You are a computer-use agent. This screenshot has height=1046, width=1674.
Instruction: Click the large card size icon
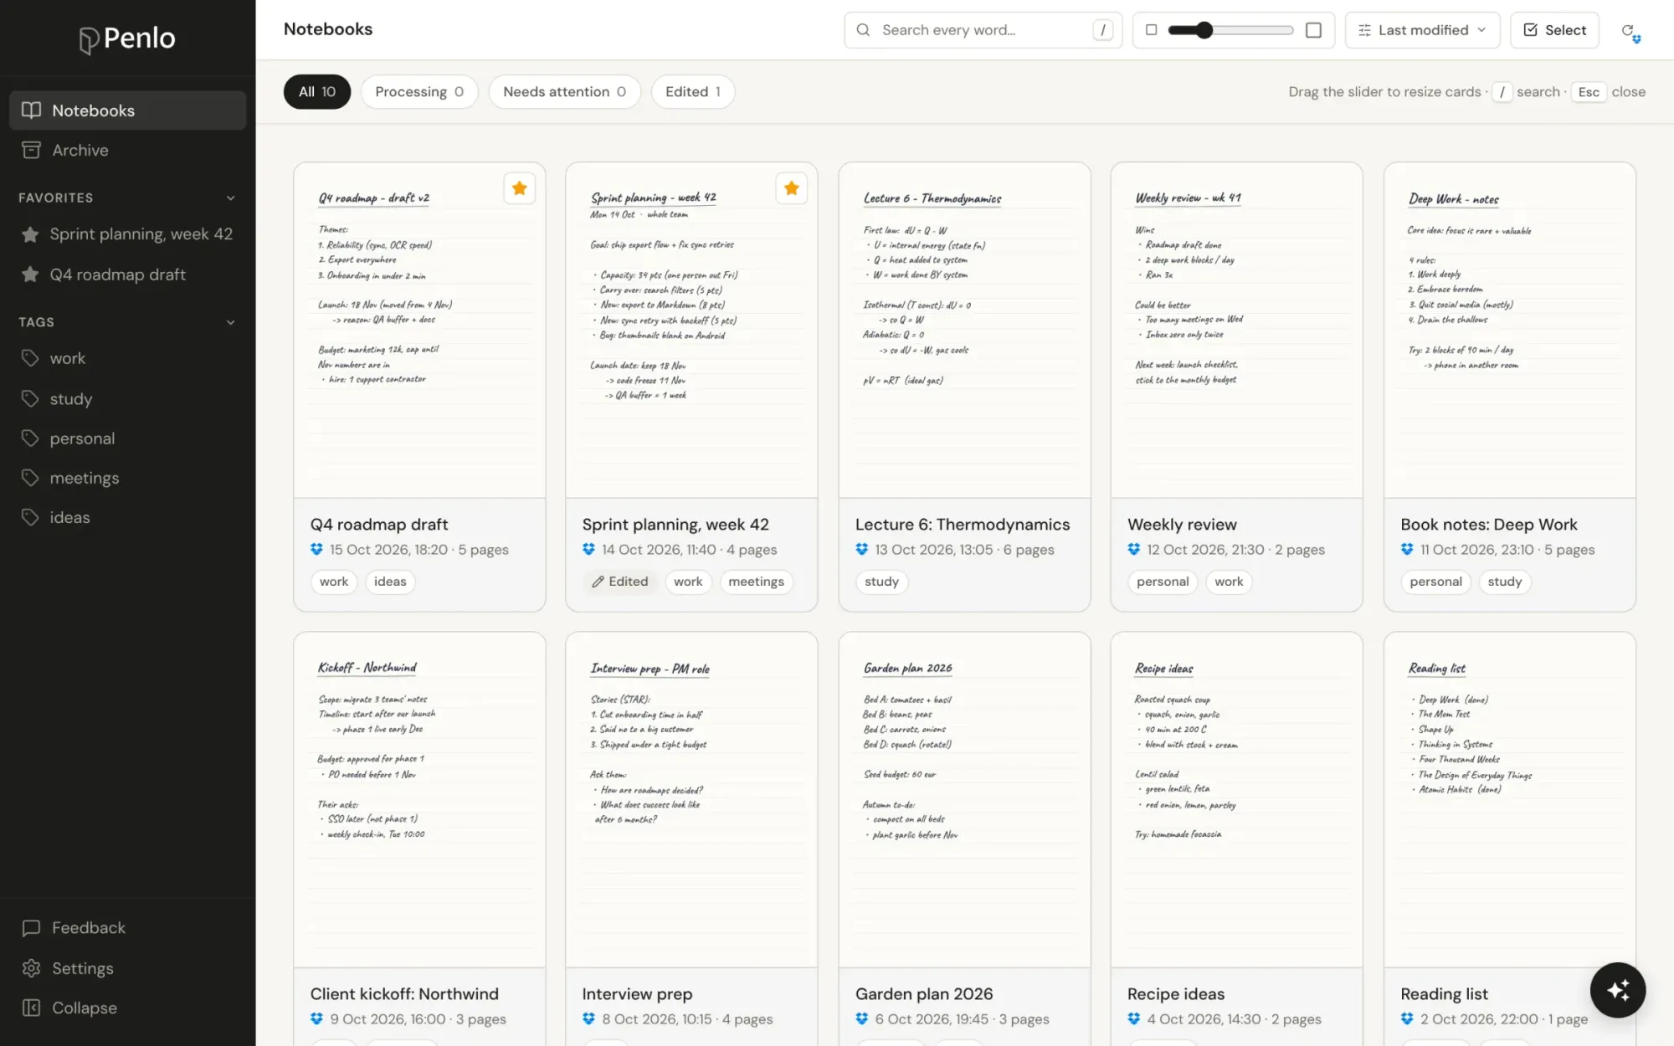click(1313, 30)
